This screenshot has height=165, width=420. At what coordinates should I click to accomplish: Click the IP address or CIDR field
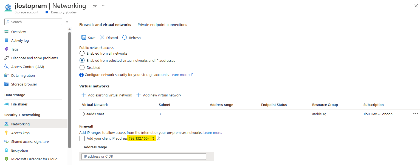pos(143,157)
